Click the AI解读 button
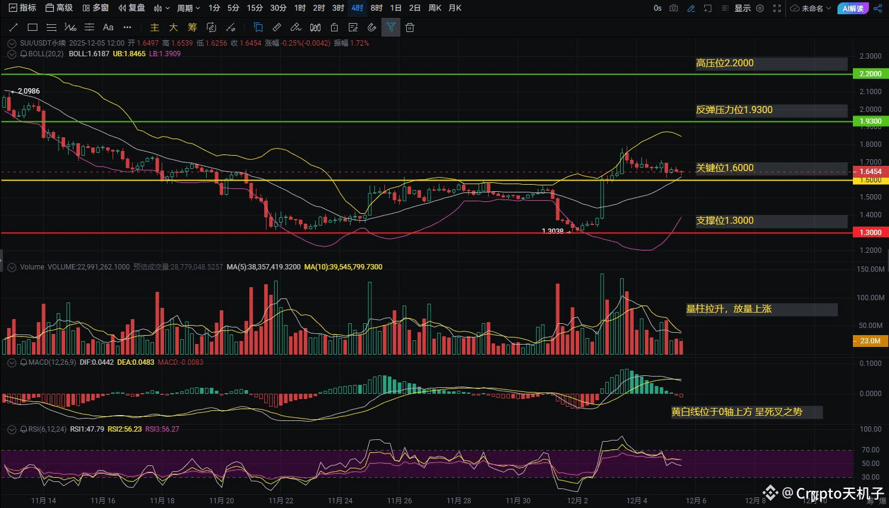Viewport: 889px width, 508px height. [x=853, y=8]
